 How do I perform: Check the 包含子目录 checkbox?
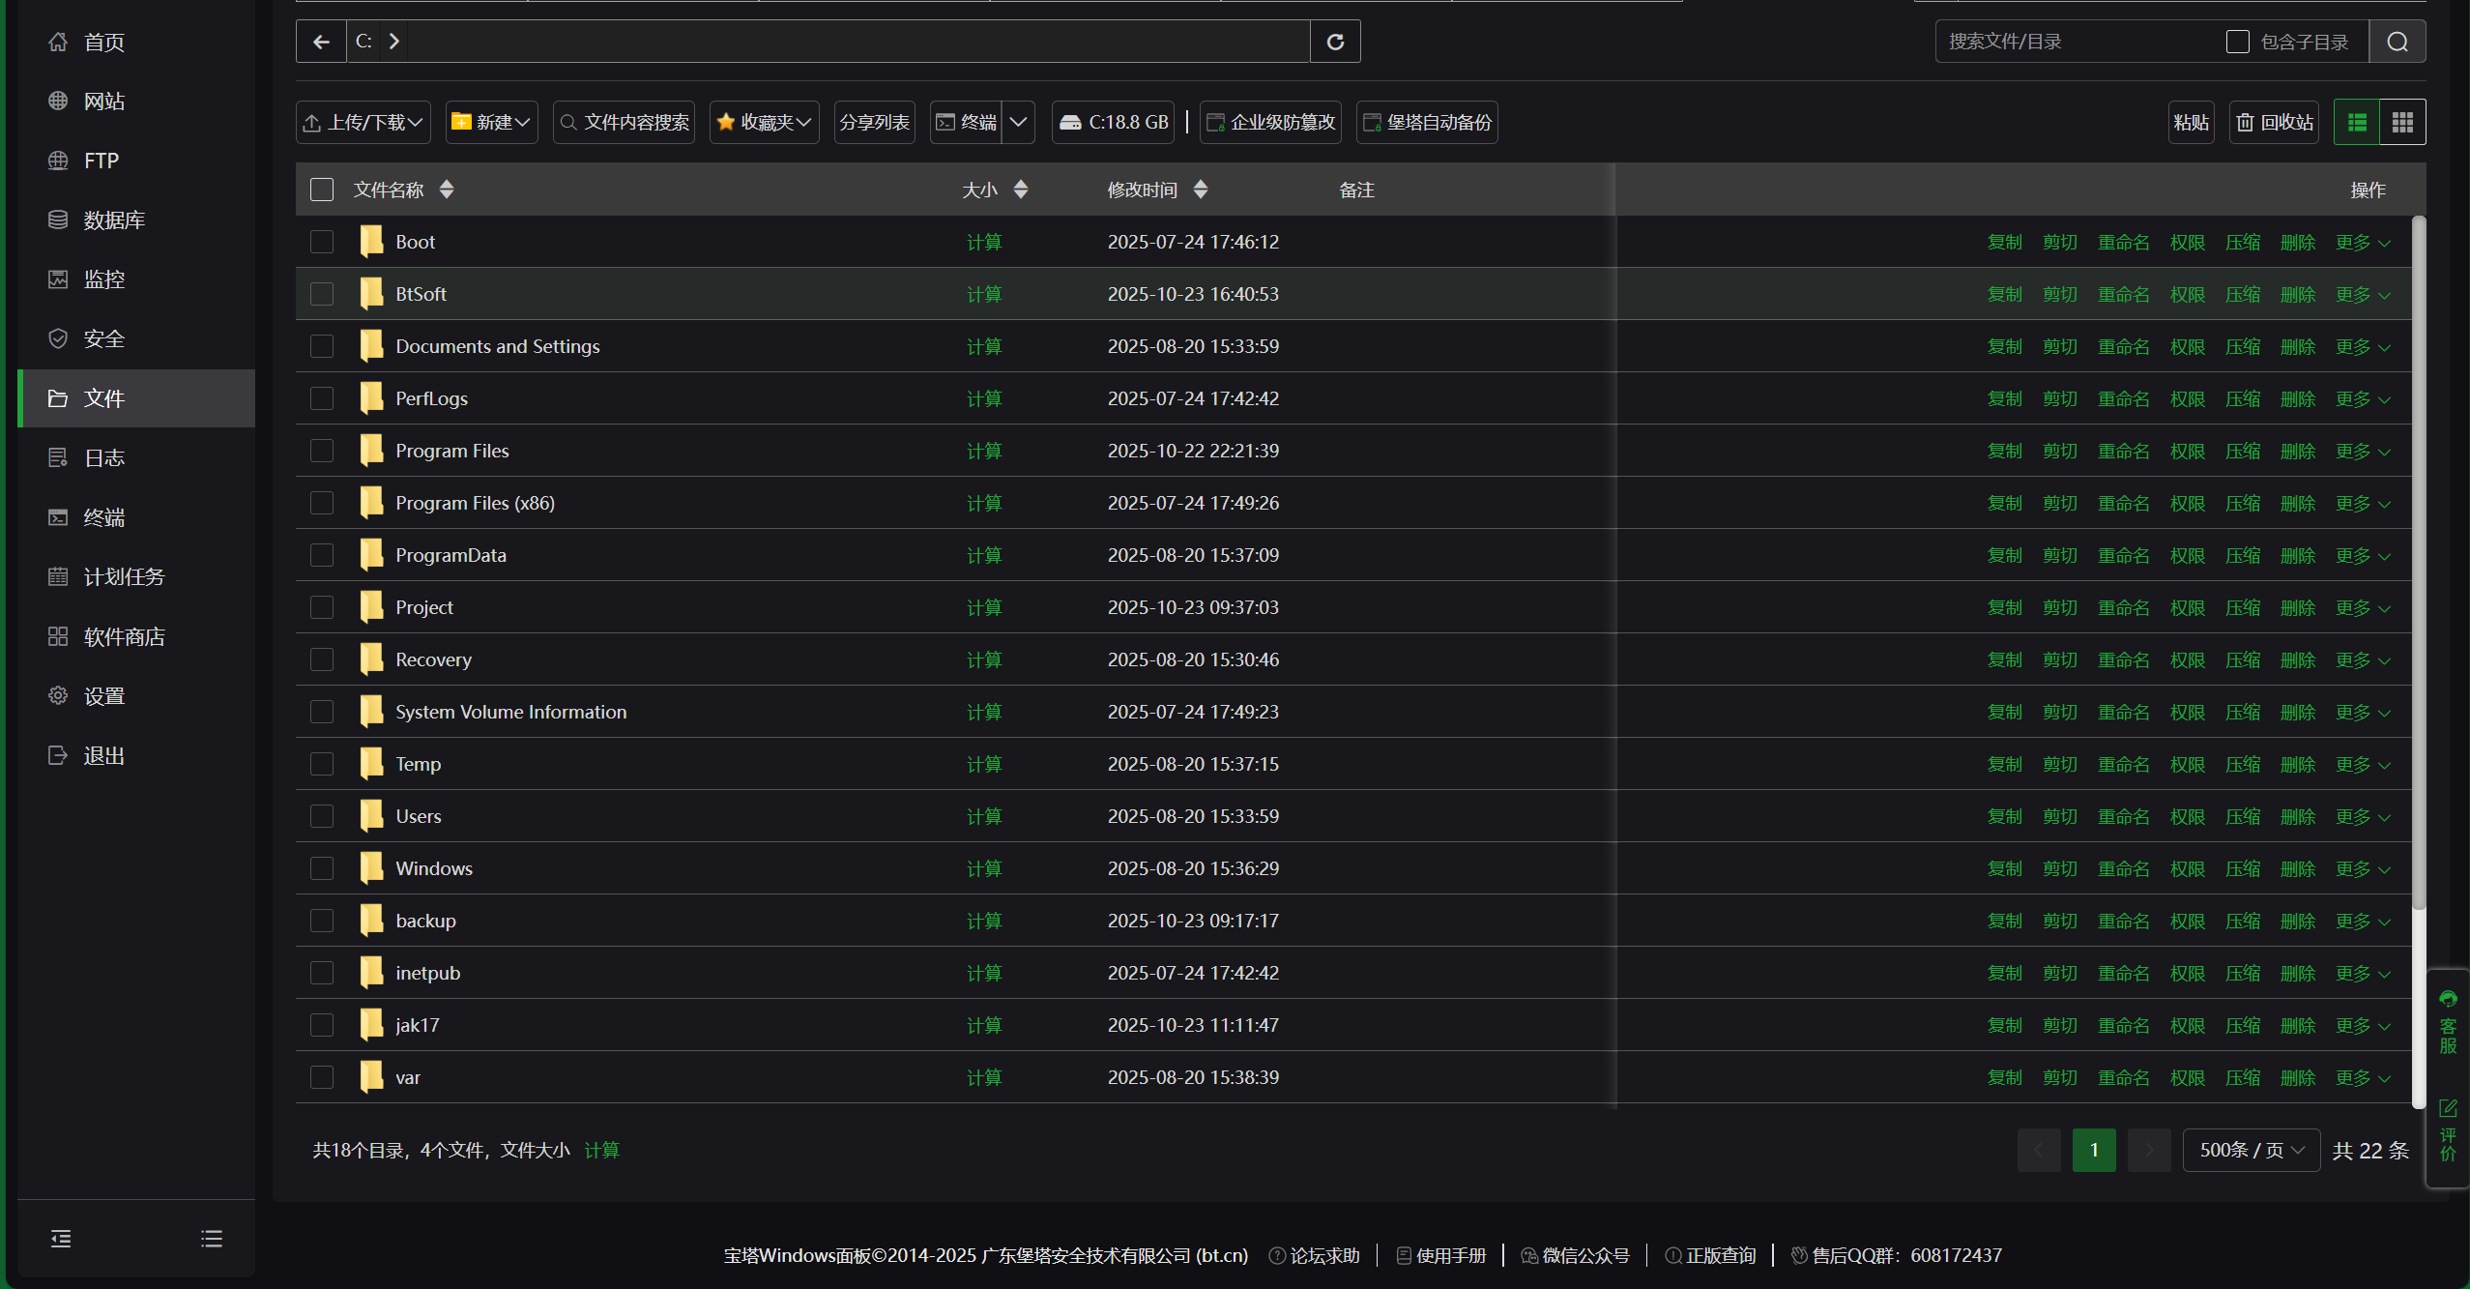pyautogui.click(x=2237, y=42)
